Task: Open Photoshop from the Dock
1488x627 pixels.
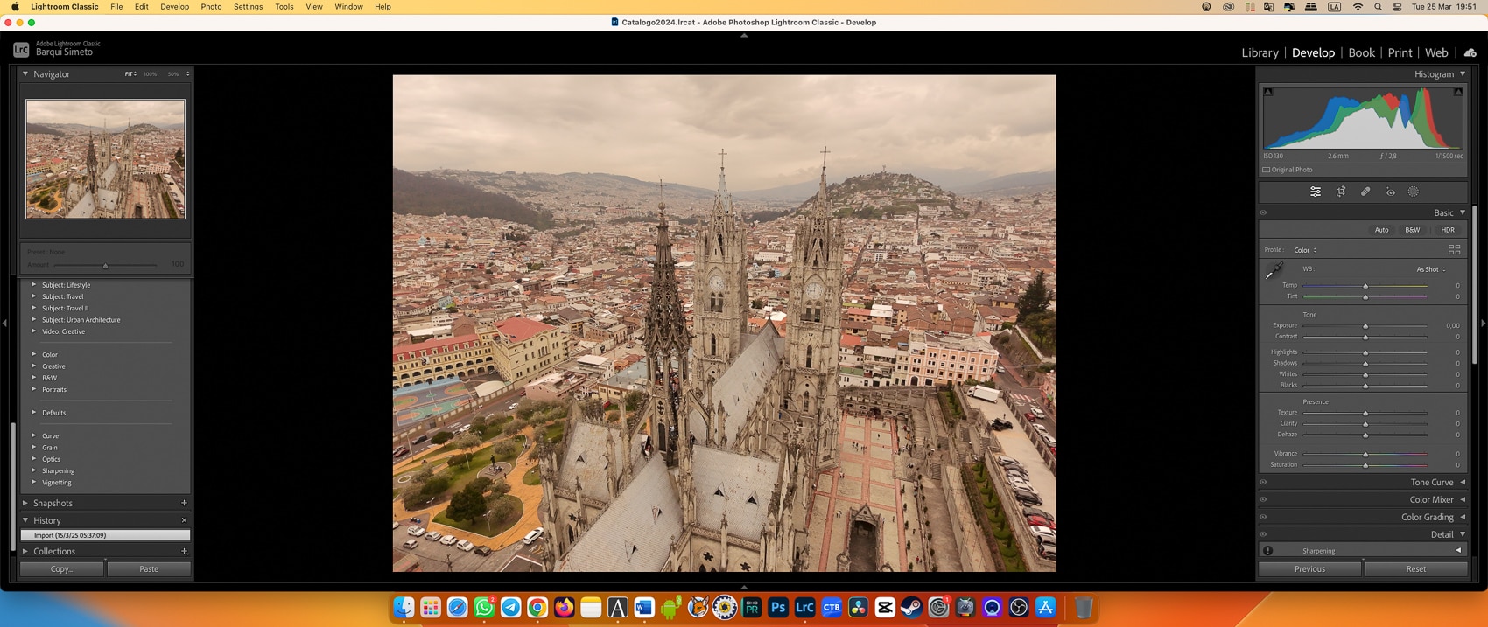Action: (778, 607)
